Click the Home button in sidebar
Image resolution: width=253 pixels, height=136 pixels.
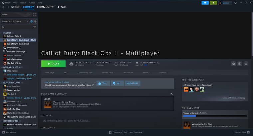(x=16, y=15)
